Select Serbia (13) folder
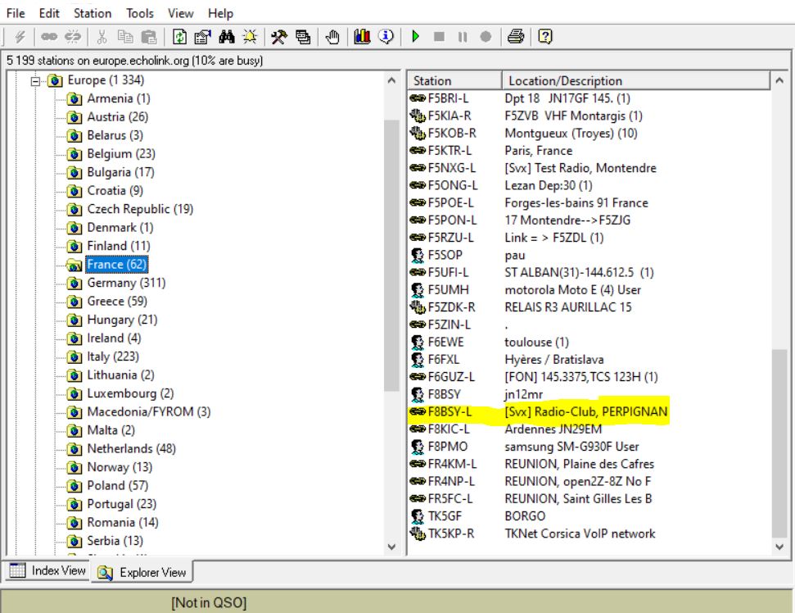795x613 pixels. coord(115,541)
